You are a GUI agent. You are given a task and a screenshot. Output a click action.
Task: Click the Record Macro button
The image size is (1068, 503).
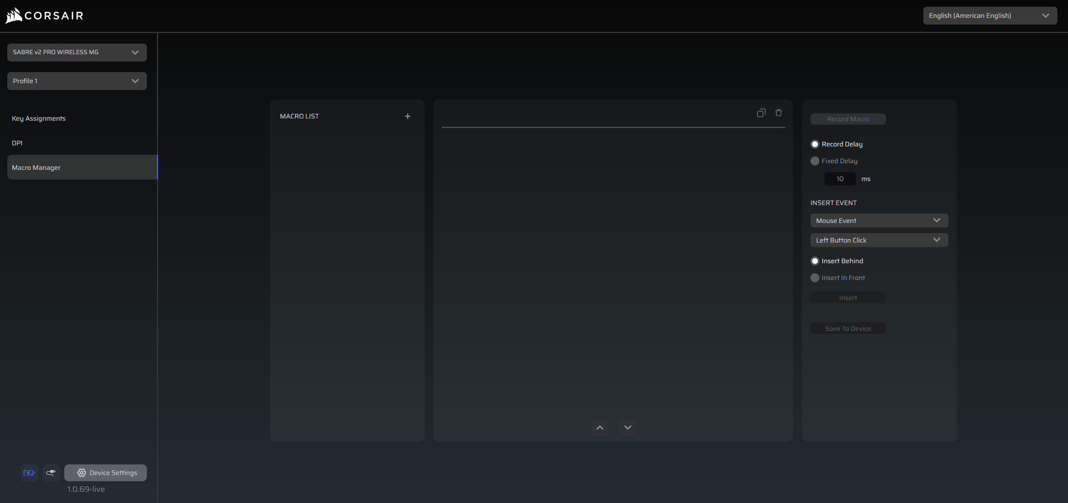point(848,119)
